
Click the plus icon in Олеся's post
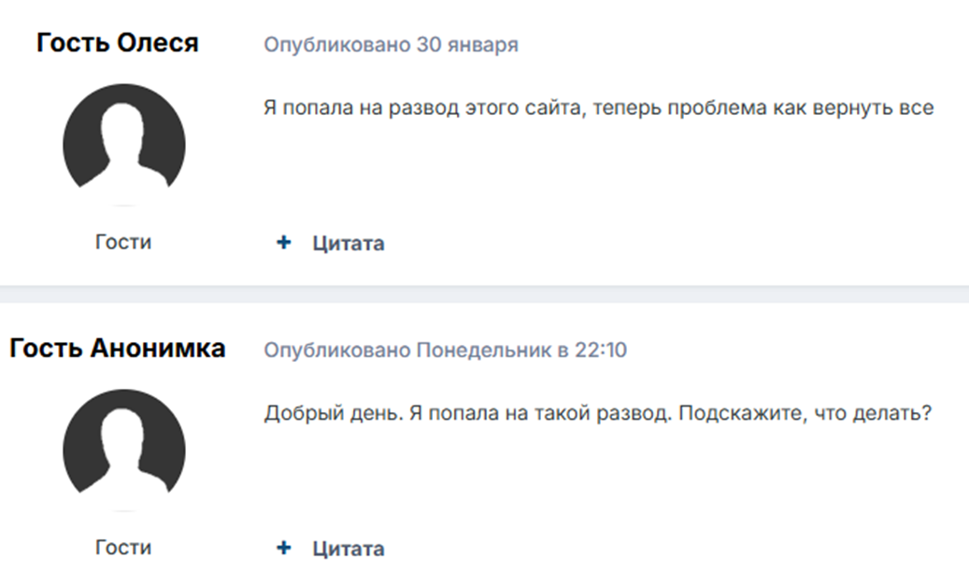[284, 243]
